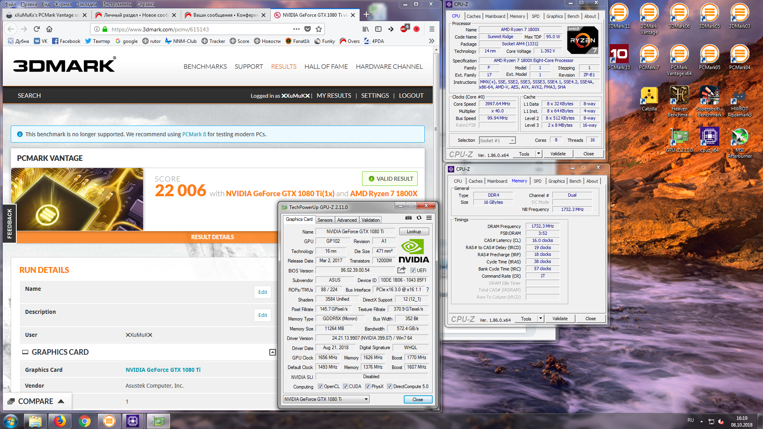Viewport: 763px width, 429px height.
Task: Click Validate in the upper CPU-Z window
Action: point(558,154)
